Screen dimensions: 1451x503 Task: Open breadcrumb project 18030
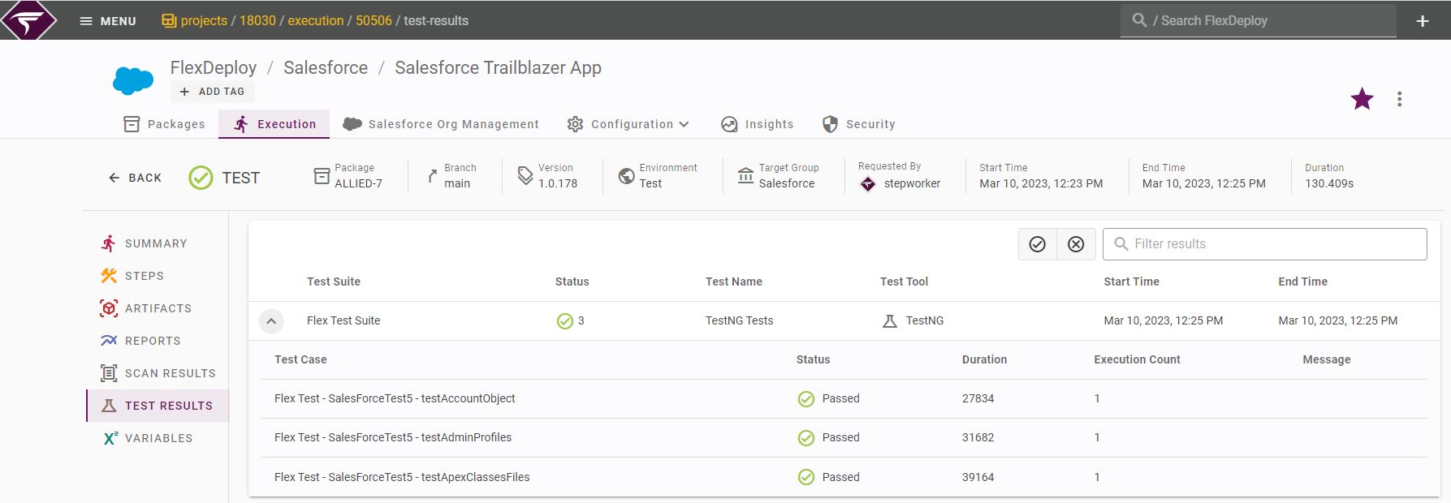point(257,21)
